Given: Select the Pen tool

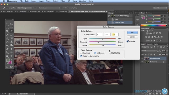Looking at the screenshot, I should pos(7,49).
